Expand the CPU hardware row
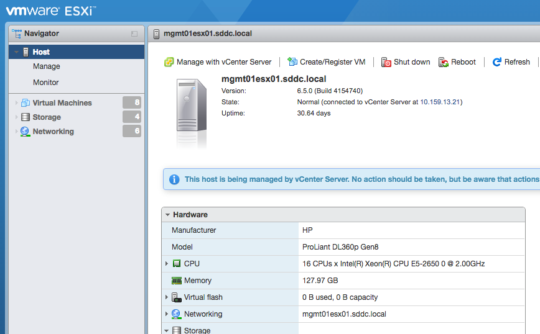 coord(167,264)
